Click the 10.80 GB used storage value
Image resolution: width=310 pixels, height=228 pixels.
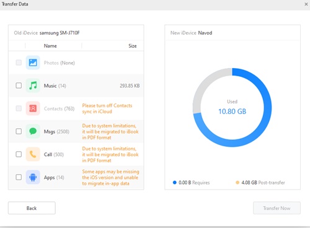[232, 112]
